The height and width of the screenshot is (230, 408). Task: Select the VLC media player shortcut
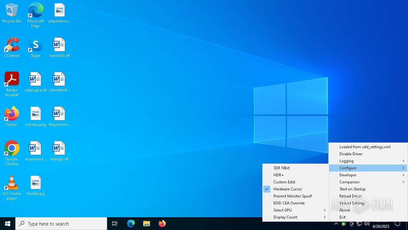(x=12, y=188)
